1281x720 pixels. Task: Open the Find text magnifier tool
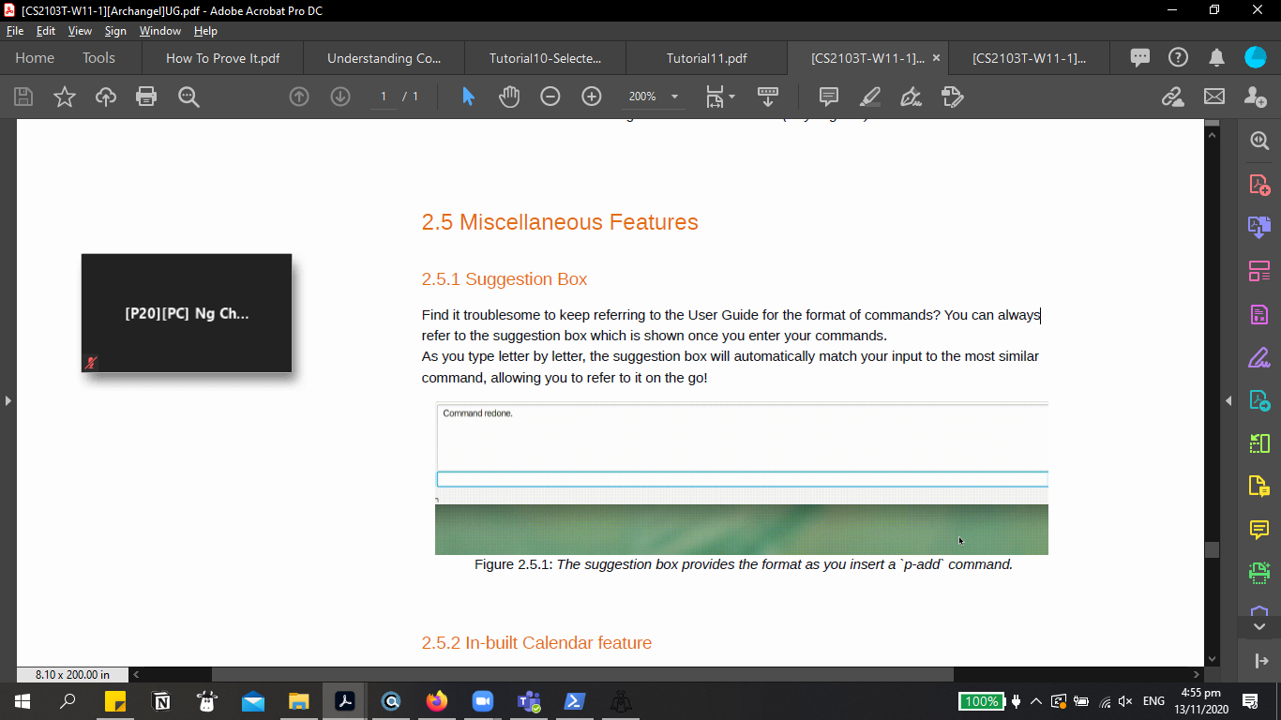point(188,97)
